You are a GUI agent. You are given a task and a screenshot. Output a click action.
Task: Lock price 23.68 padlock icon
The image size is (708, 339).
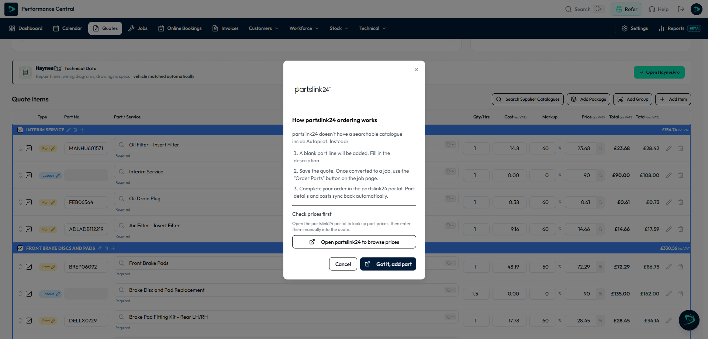pyautogui.click(x=600, y=148)
